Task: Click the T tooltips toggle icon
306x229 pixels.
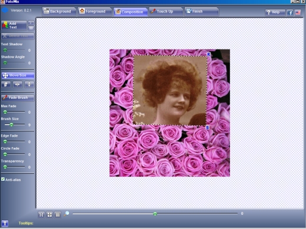Action: tap(5, 223)
